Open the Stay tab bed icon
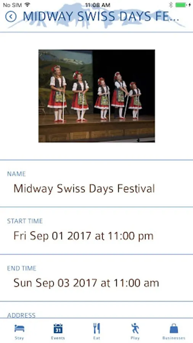 click(x=19, y=329)
